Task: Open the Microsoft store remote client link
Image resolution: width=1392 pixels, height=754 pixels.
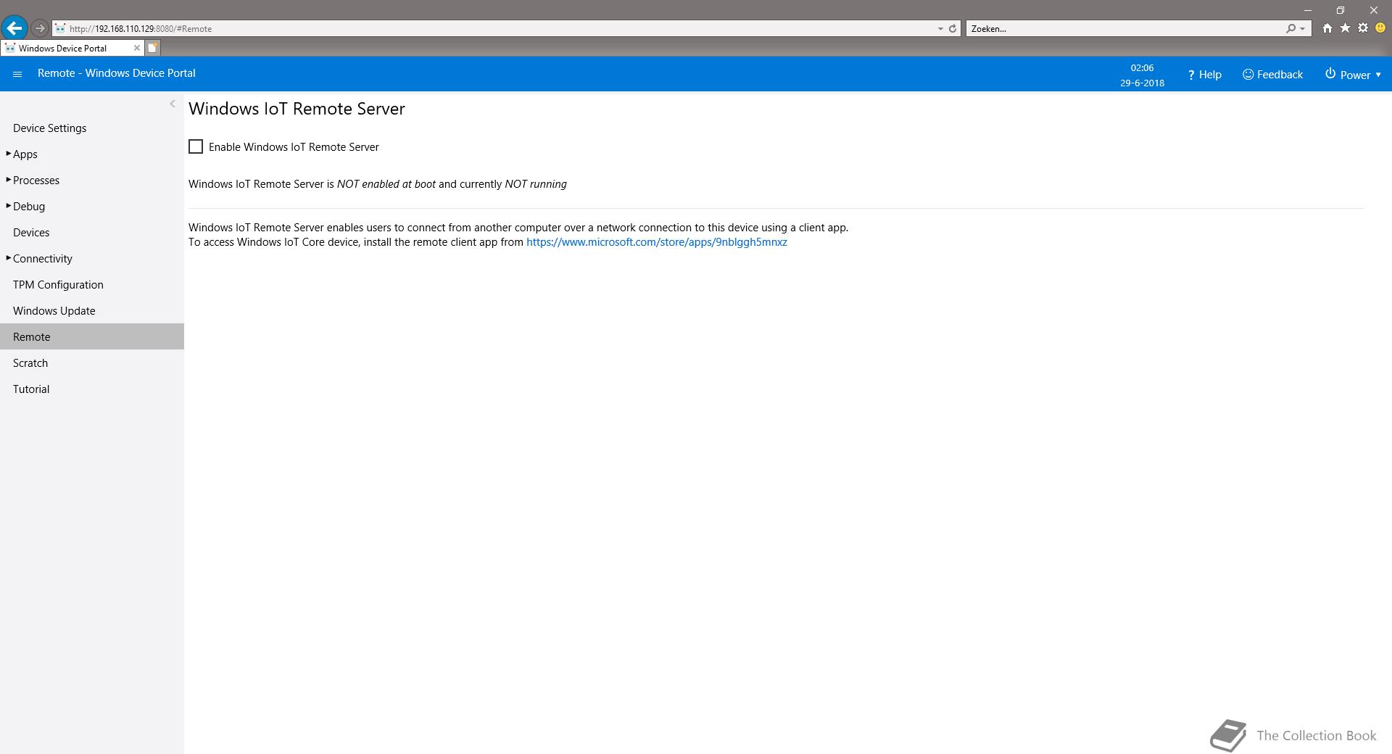Action: (x=657, y=242)
